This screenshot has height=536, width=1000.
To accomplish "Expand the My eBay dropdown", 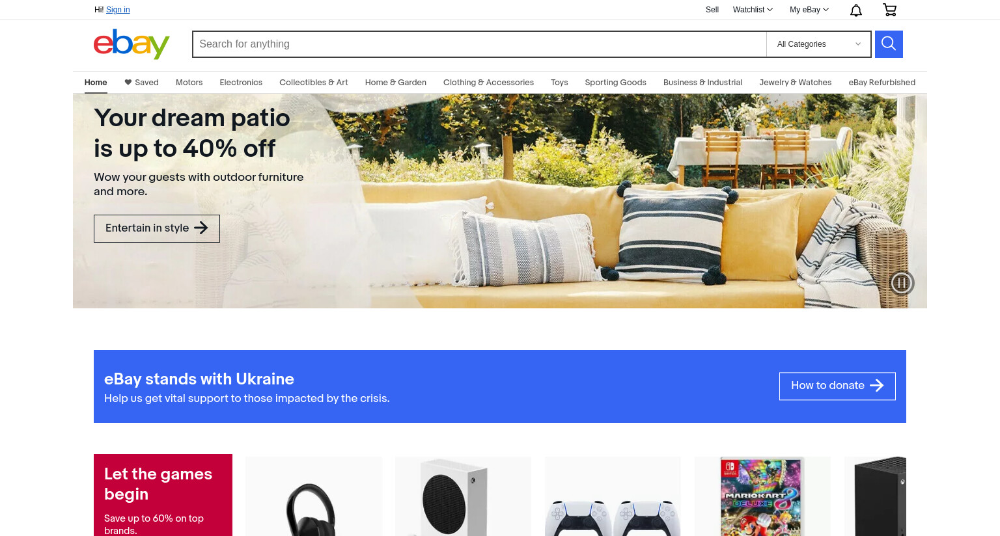I will (x=809, y=10).
